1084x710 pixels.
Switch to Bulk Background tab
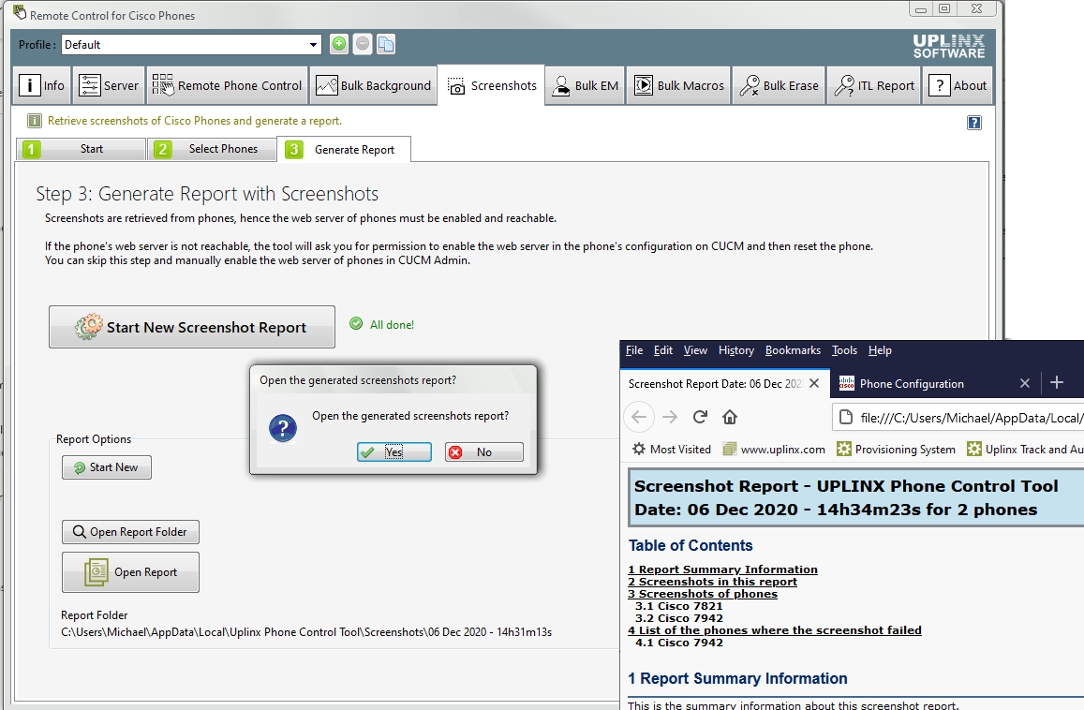(373, 86)
